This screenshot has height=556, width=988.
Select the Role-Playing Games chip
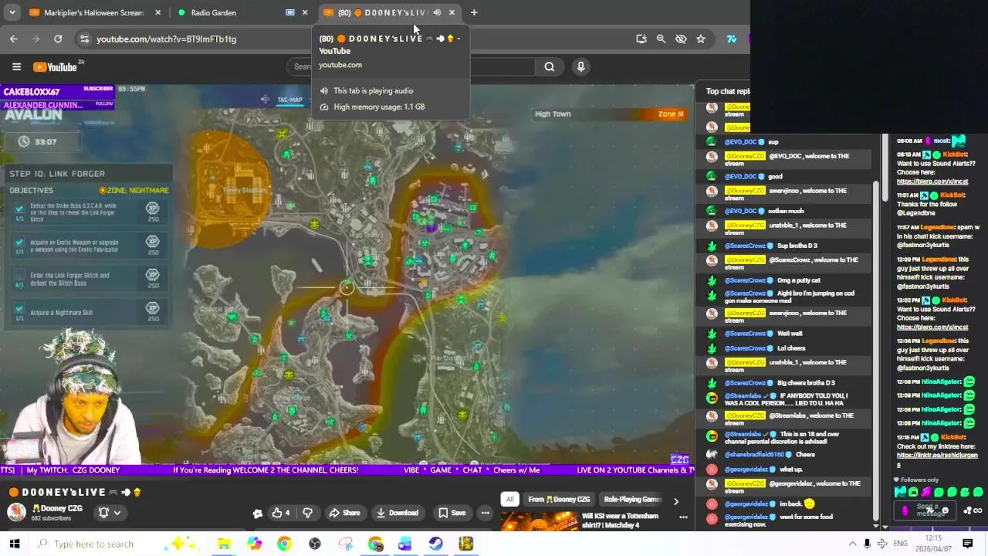click(631, 500)
